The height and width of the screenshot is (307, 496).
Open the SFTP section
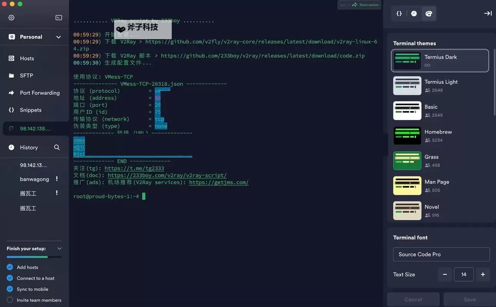26,76
